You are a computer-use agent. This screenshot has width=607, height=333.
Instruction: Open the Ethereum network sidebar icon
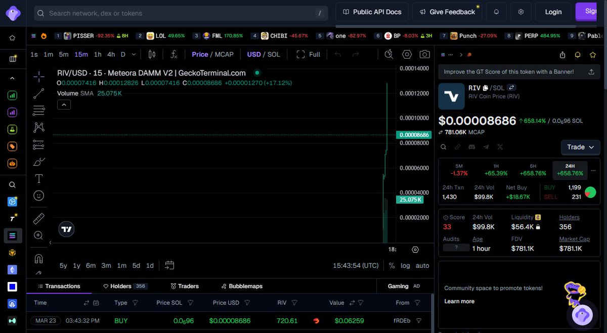[x=12, y=270]
